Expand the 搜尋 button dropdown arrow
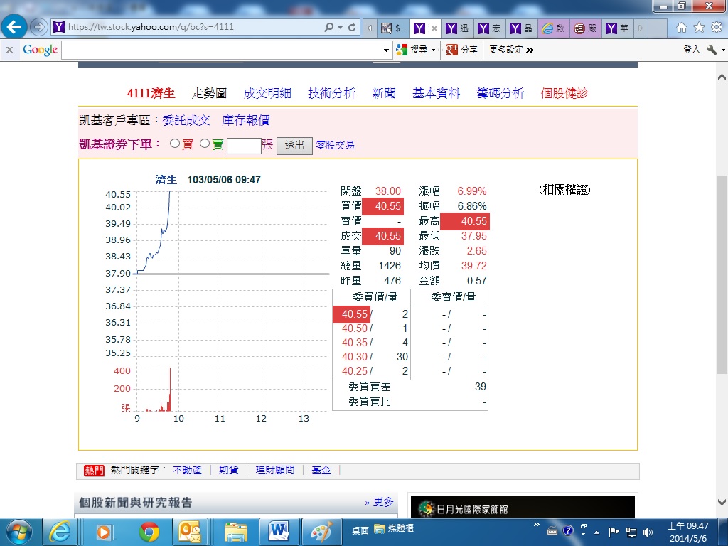The width and height of the screenshot is (728, 546). tap(433, 50)
